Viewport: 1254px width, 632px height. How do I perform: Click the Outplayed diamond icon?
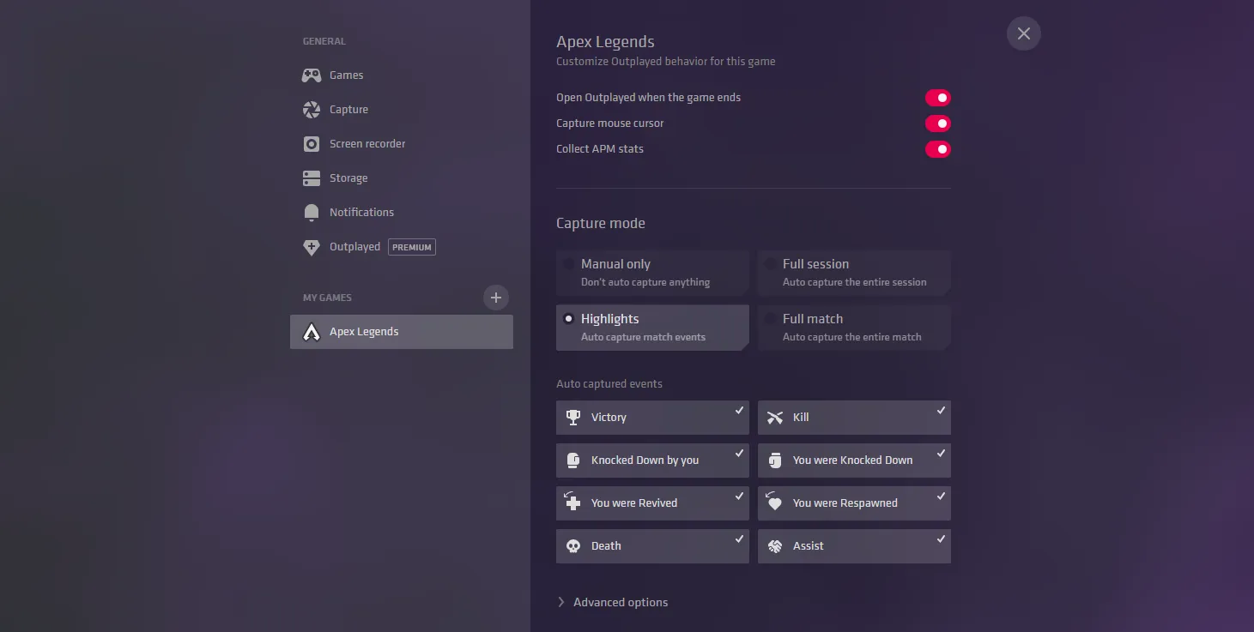tap(312, 247)
